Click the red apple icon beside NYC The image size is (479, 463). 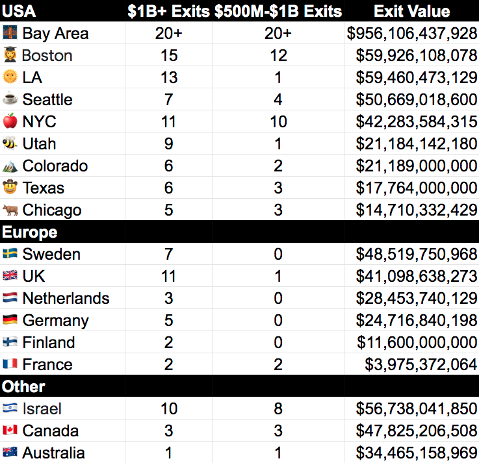[x=10, y=121]
